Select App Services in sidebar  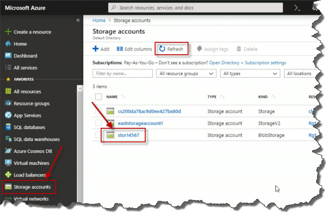pos(27,115)
